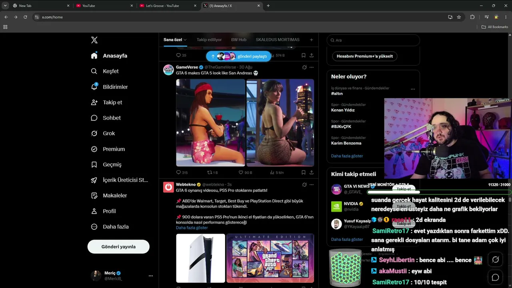Click Daha fazla göster under Kimi takip etmeli
The image size is (512, 288).
coord(347,240)
